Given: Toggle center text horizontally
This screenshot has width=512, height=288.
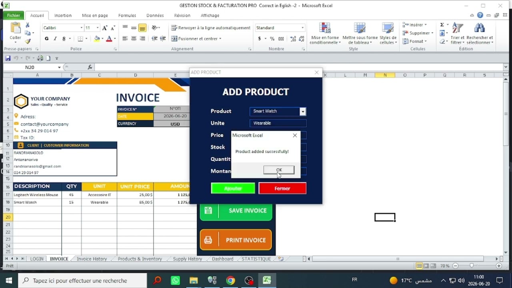Looking at the screenshot, I should (134, 39).
